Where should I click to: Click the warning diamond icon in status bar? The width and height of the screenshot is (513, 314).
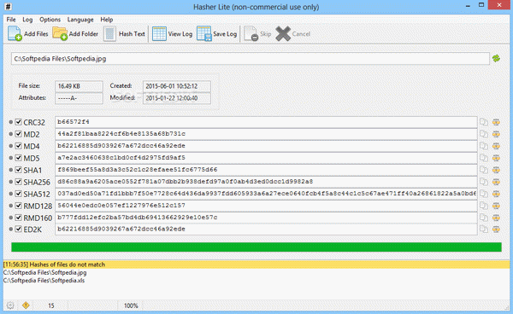coord(26,305)
